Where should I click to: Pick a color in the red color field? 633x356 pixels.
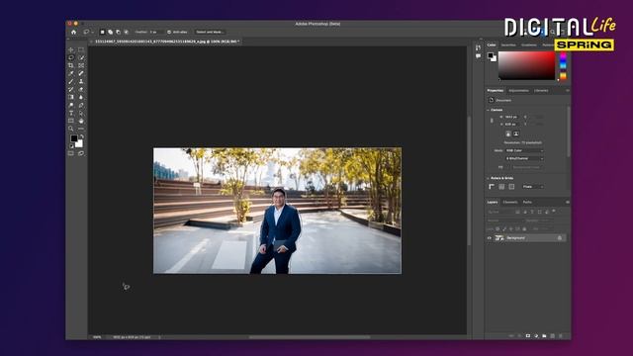click(x=527, y=65)
